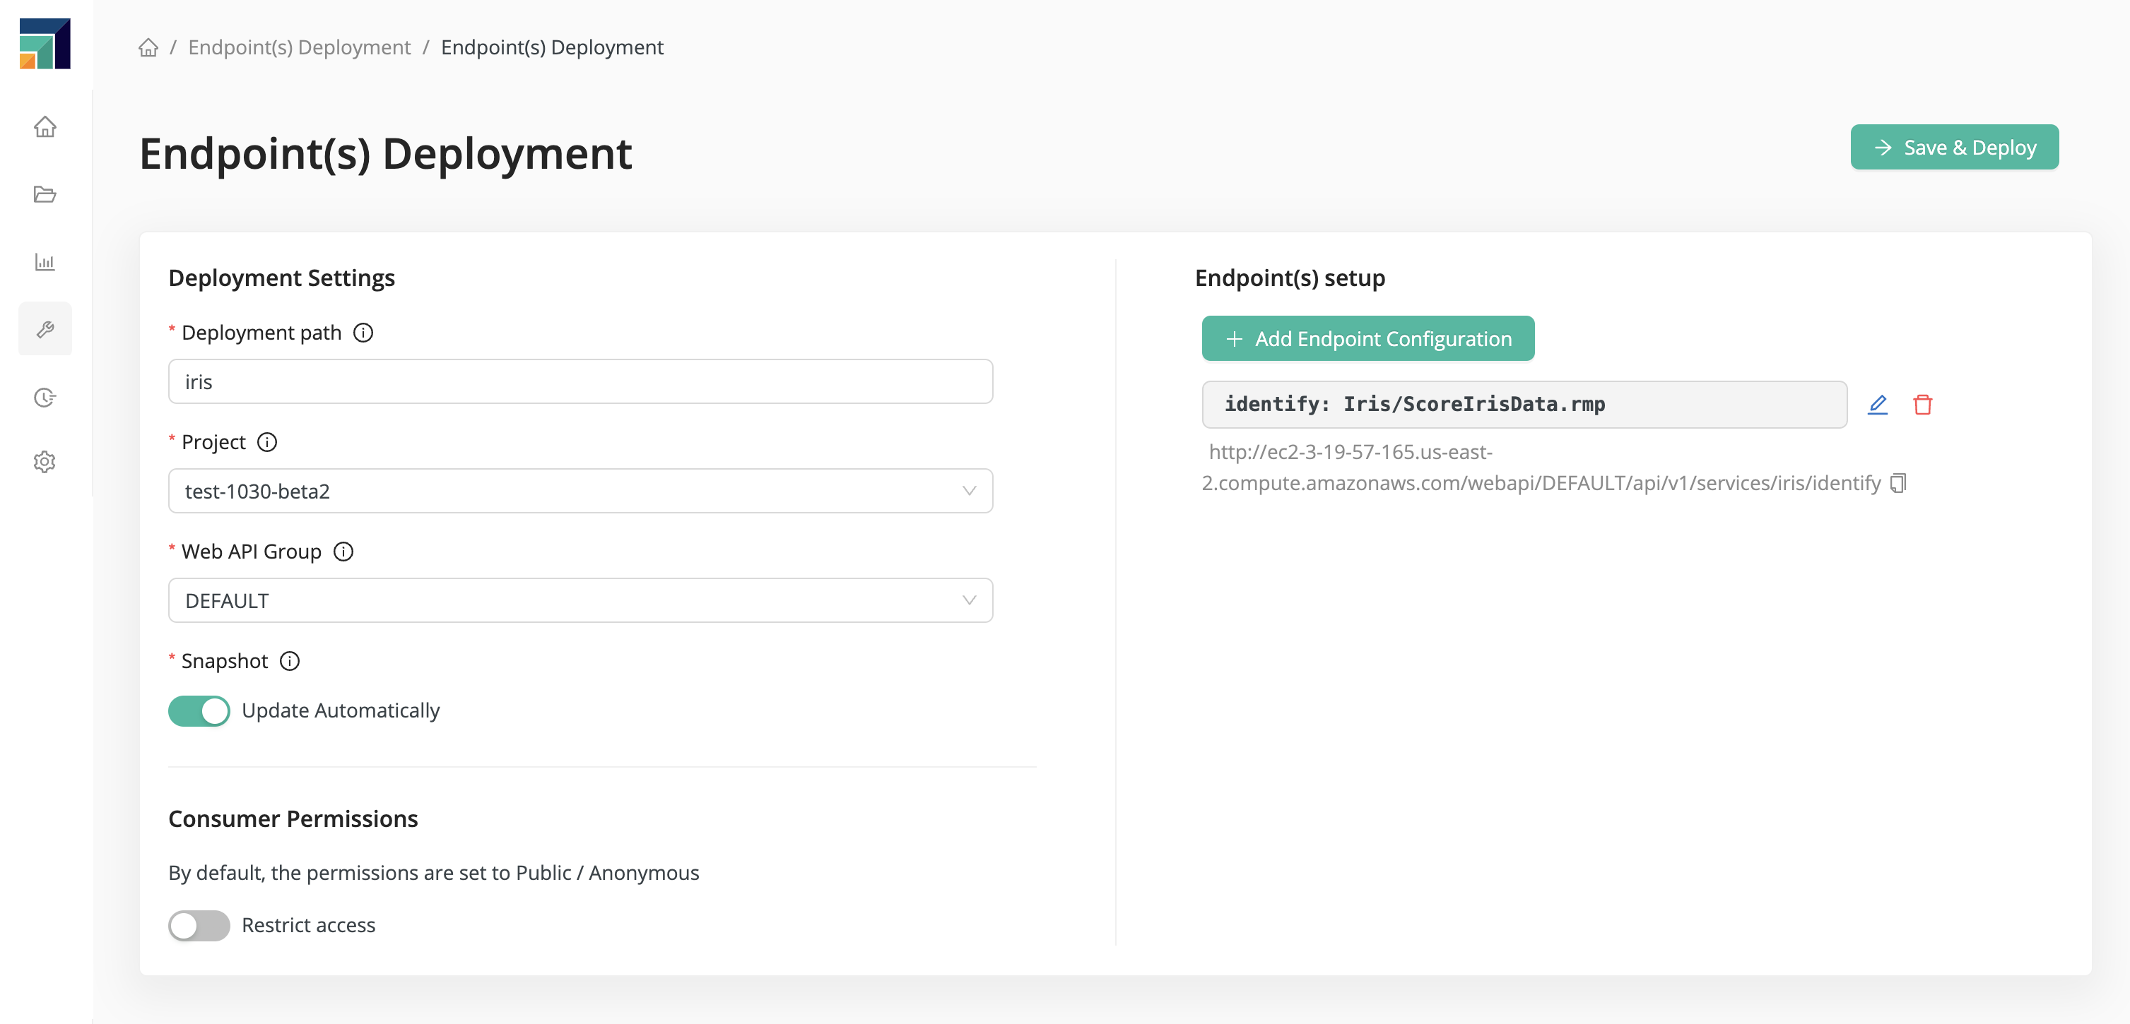This screenshot has height=1024, width=2130.
Task: Enable the Restrict access toggle
Action: click(x=199, y=926)
